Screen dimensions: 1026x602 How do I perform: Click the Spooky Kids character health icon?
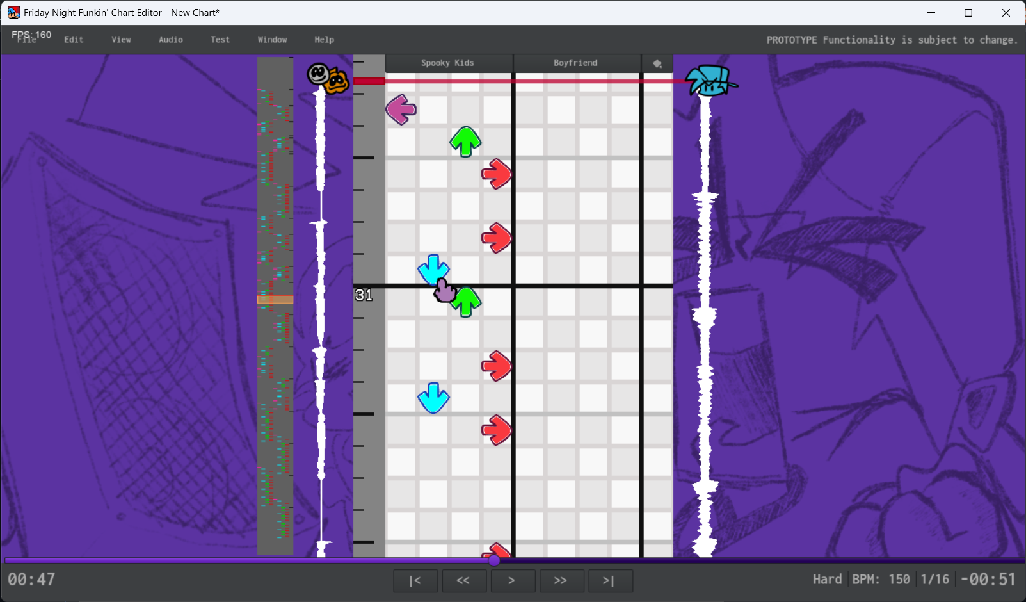tap(328, 78)
